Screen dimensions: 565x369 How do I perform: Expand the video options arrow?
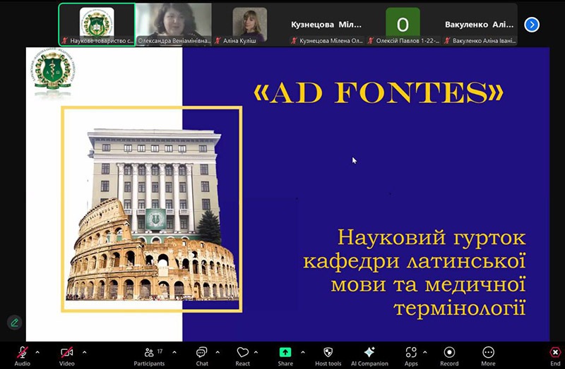click(x=84, y=351)
